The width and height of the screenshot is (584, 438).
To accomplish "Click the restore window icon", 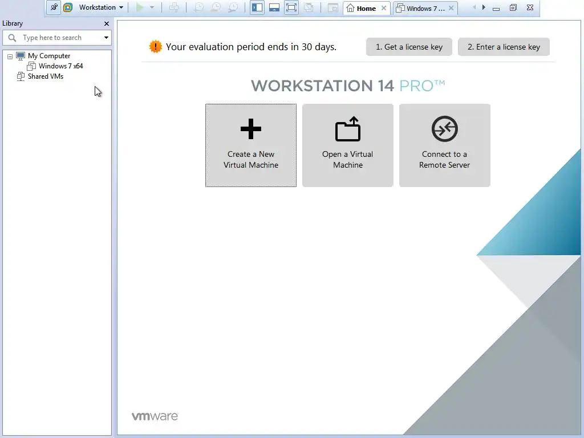I will (x=513, y=7).
